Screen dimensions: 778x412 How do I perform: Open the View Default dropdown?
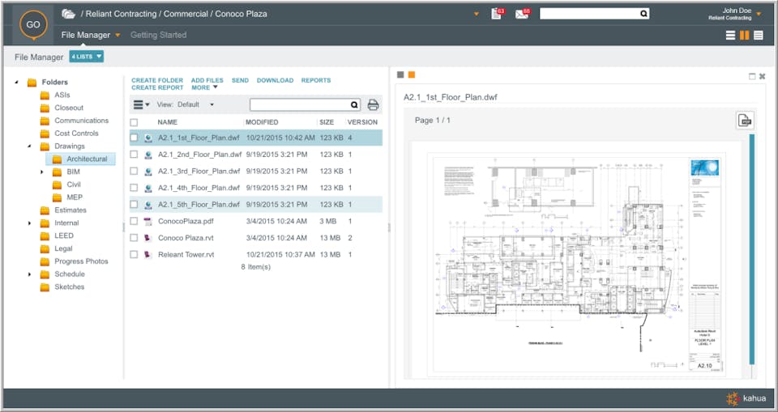(x=196, y=104)
